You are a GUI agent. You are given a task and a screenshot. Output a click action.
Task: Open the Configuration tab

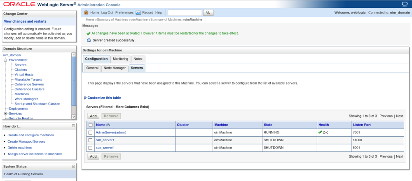(96, 59)
